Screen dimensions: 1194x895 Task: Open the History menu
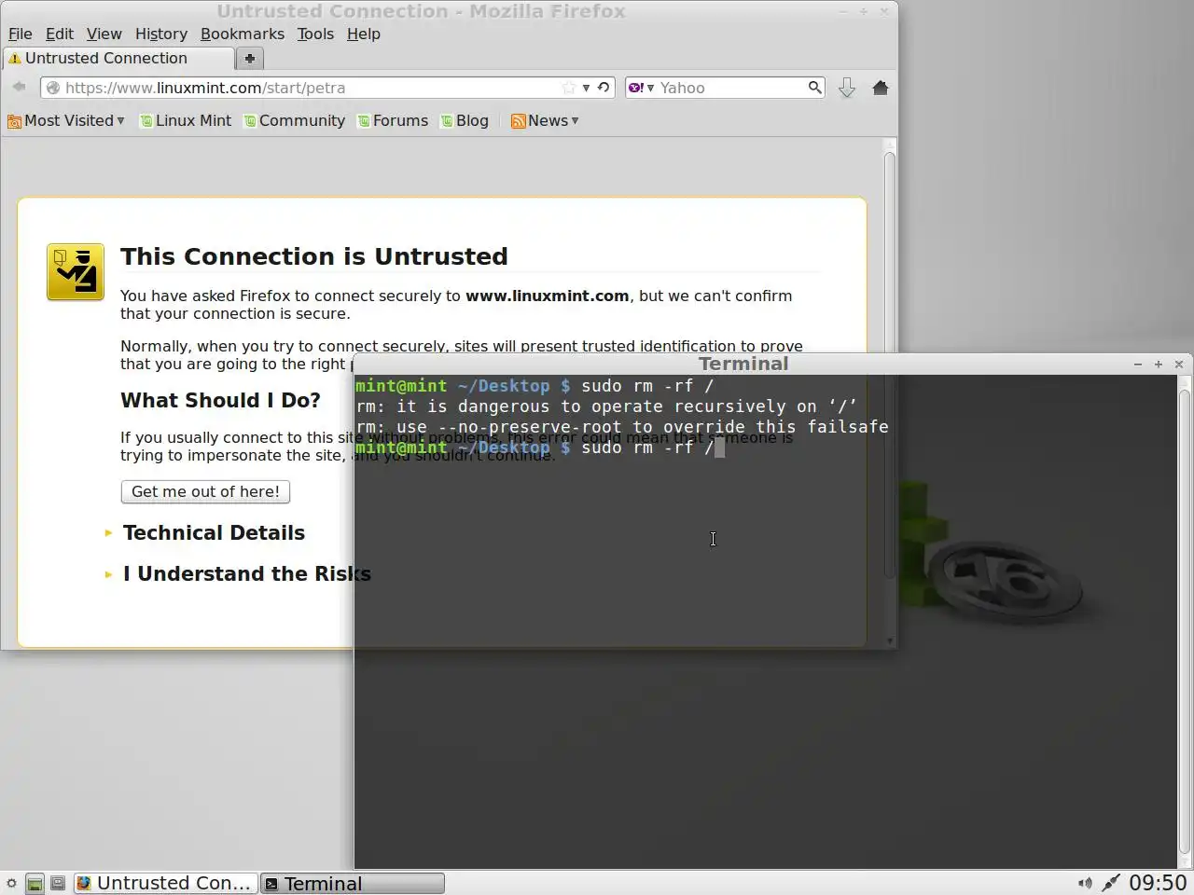[161, 34]
